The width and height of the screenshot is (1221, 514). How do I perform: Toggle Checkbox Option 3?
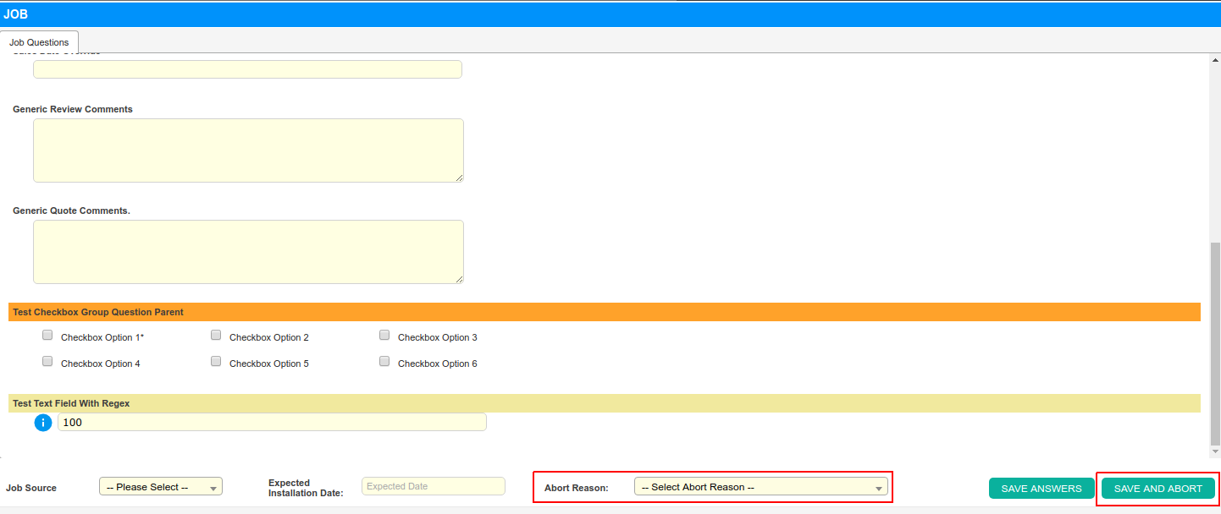point(384,336)
